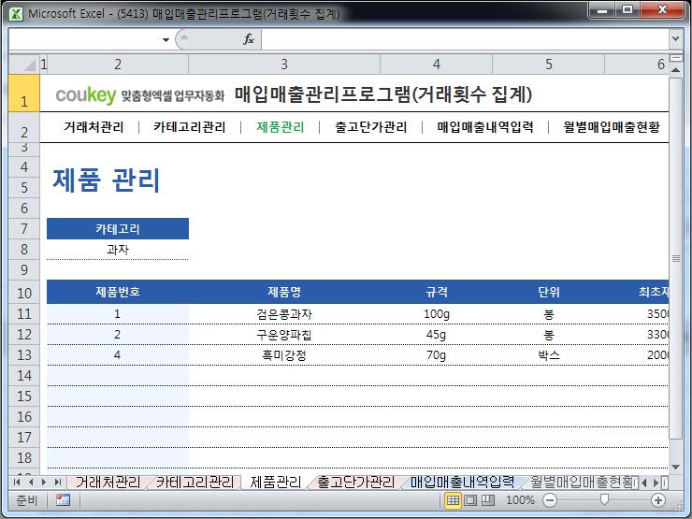This screenshot has width=692, height=519.
Task: Click the 규격 column header
Action: coord(436,292)
